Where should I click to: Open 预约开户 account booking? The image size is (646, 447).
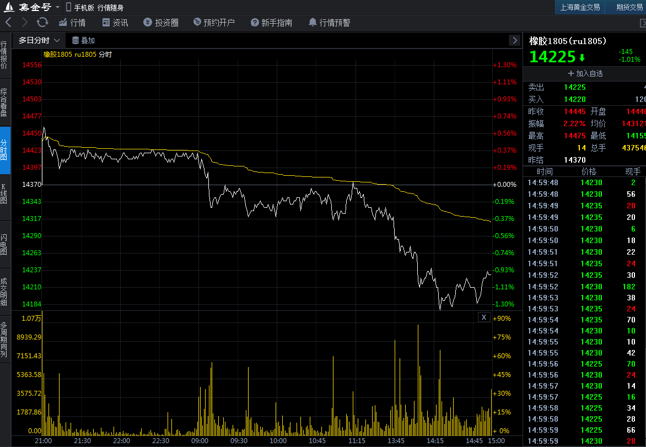[214, 23]
